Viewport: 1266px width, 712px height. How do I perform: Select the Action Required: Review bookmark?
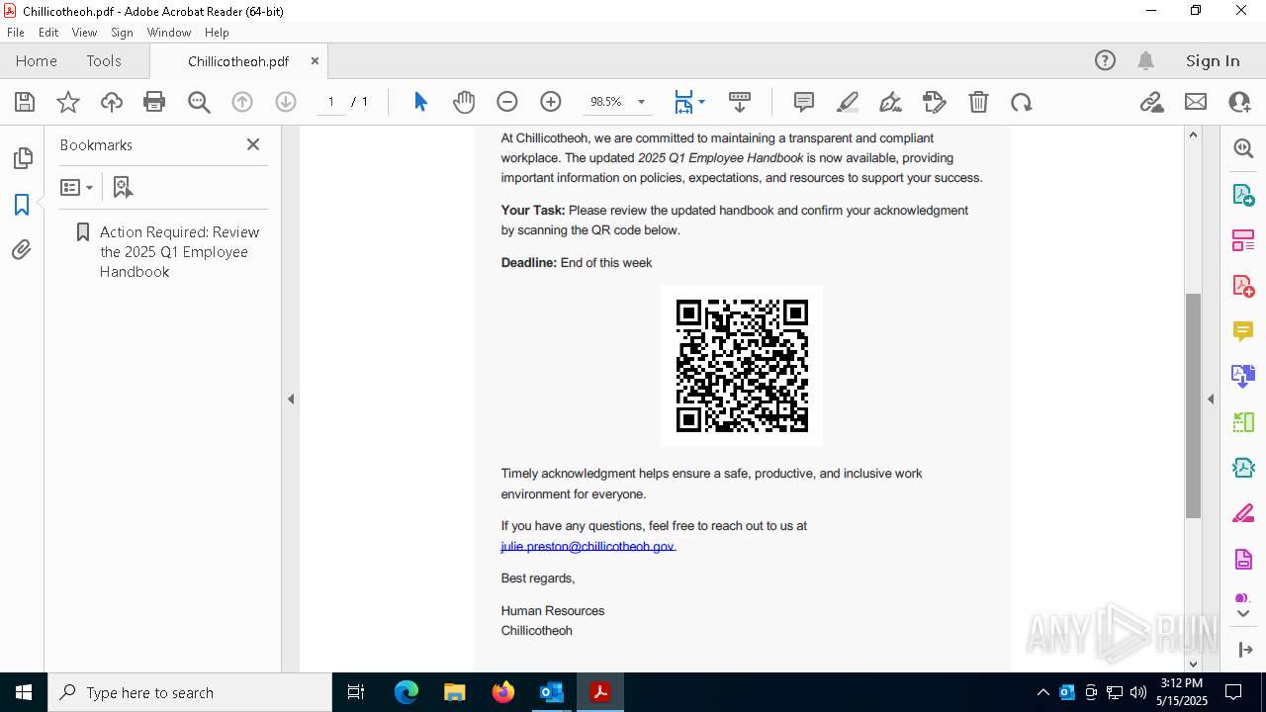(x=179, y=252)
